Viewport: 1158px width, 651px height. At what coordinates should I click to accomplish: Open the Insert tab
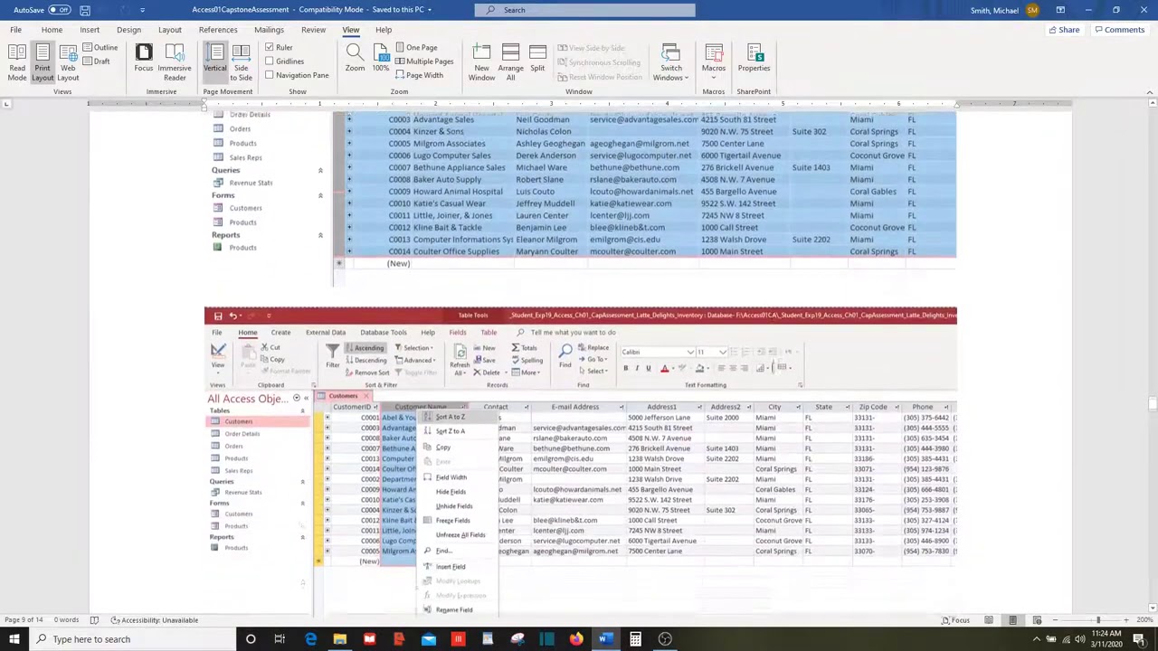(x=90, y=30)
